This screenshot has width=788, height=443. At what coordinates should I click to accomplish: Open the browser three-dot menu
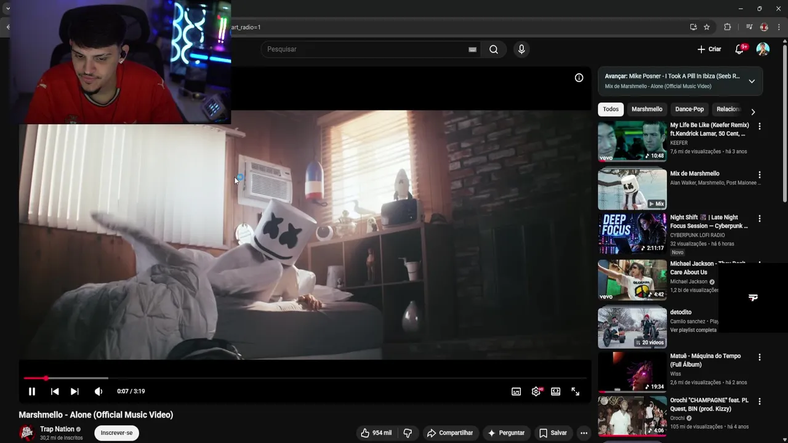pyautogui.click(x=779, y=27)
